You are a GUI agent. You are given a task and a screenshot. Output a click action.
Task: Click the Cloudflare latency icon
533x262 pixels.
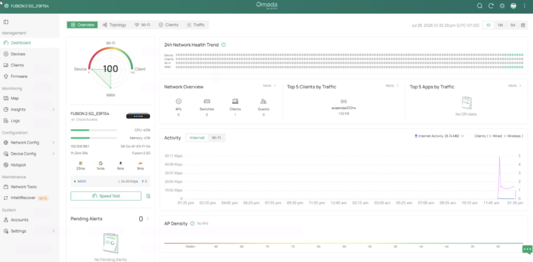141,163
